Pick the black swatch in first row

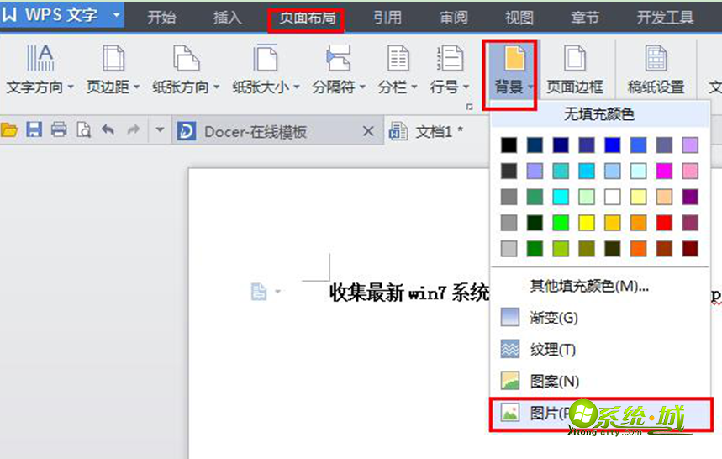509,145
